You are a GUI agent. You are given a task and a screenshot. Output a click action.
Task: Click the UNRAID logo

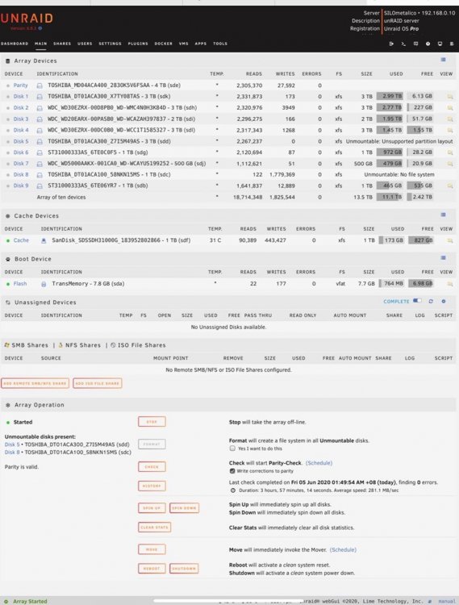(x=27, y=18)
